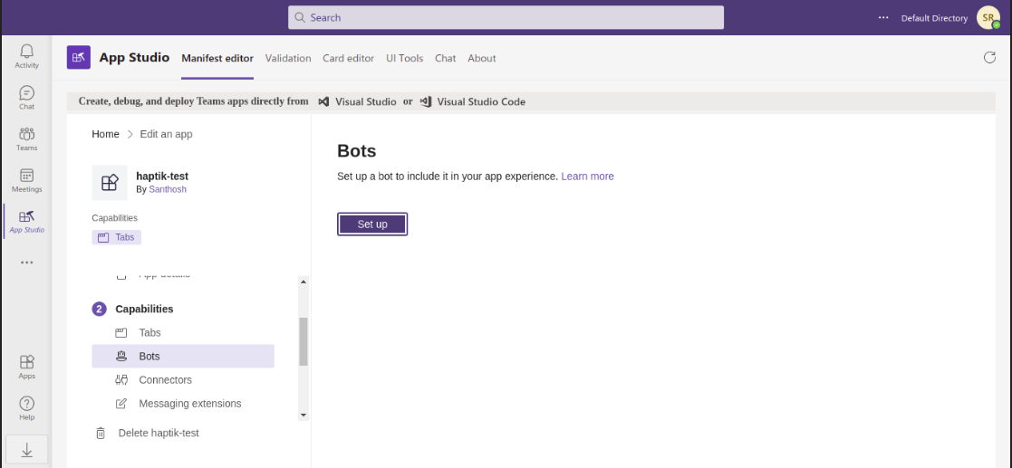The height and width of the screenshot is (468, 1012).
Task: Switch to the Validation tab
Action: click(x=288, y=58)
